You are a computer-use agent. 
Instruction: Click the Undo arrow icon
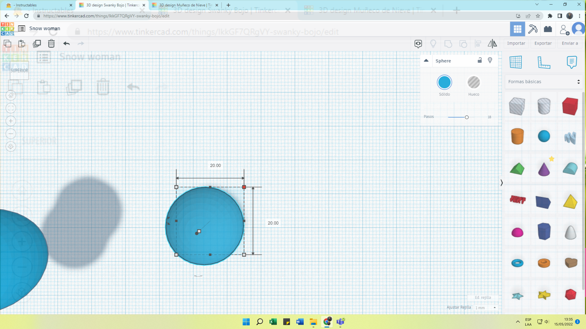67,44
